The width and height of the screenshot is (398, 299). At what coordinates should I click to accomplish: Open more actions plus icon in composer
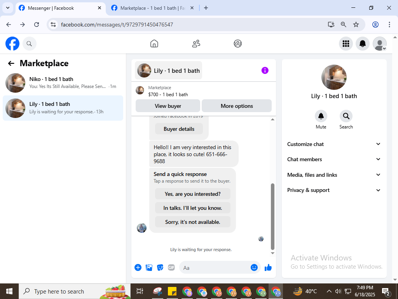[138, 267]
